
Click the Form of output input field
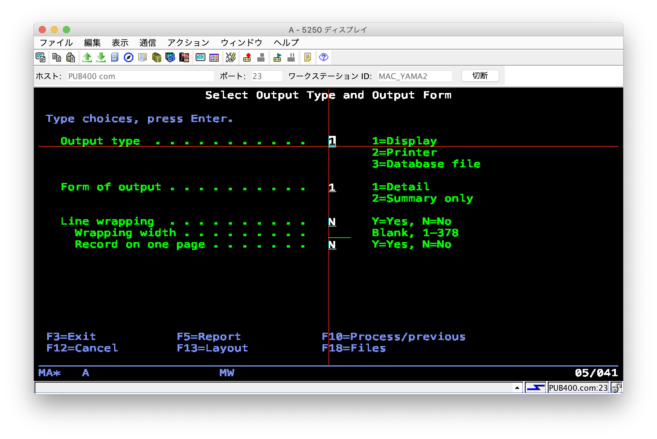click(332, 187)
